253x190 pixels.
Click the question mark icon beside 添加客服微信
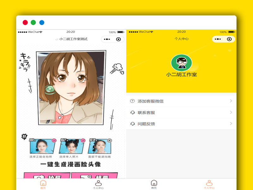[x=133, y=101]
